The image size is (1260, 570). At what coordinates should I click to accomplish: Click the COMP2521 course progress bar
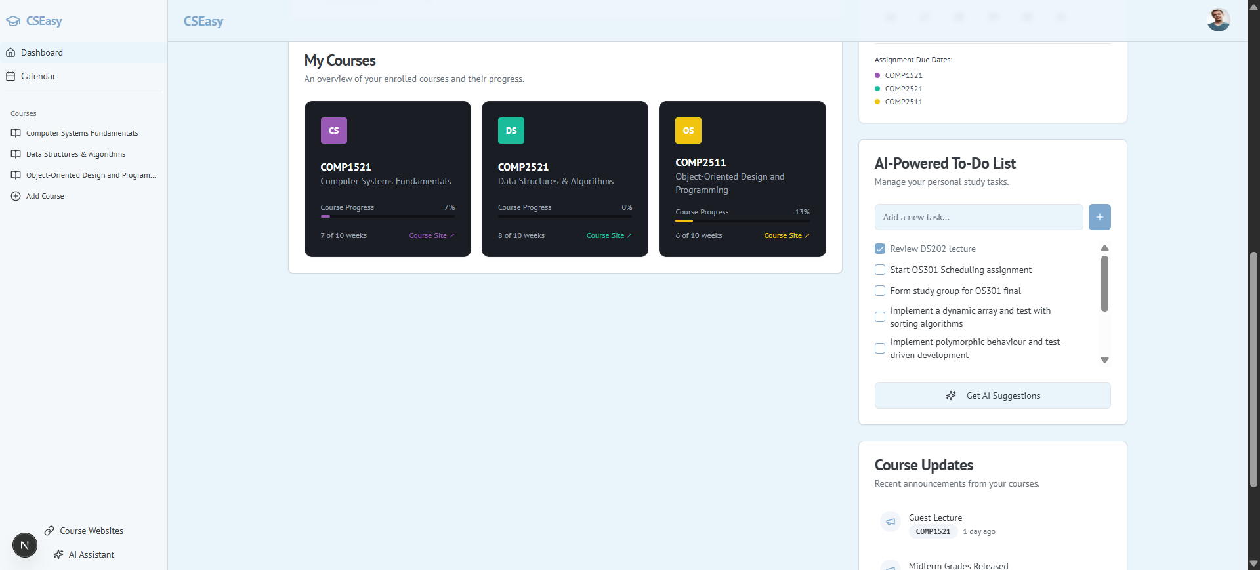tap(565, 216)
